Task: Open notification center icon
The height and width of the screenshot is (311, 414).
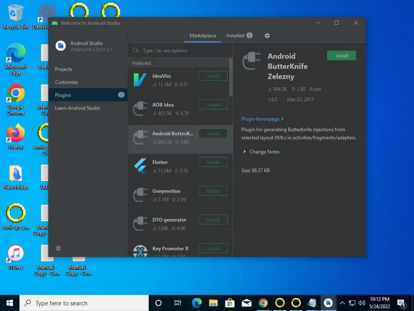Action: tap(401, 303)
